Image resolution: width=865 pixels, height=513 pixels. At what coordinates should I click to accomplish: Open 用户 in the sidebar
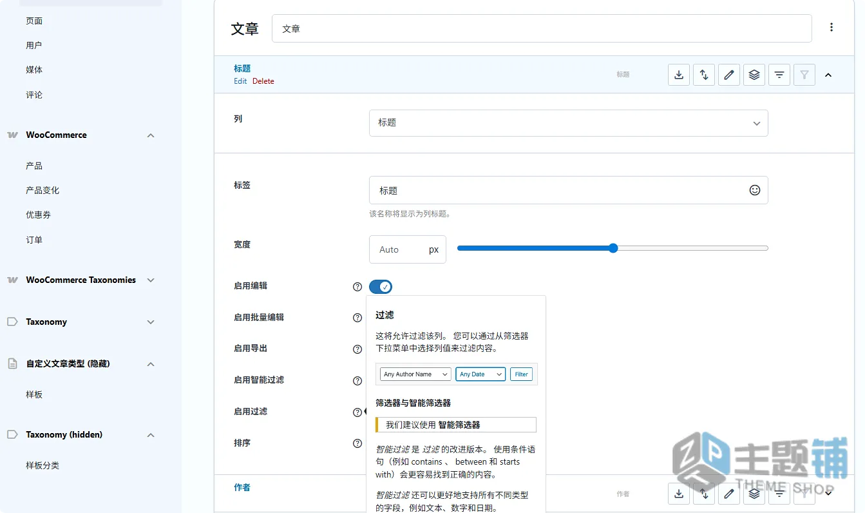coord(34,45)
